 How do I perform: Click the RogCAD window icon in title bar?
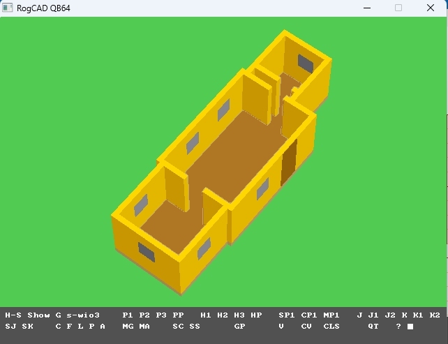10,8
